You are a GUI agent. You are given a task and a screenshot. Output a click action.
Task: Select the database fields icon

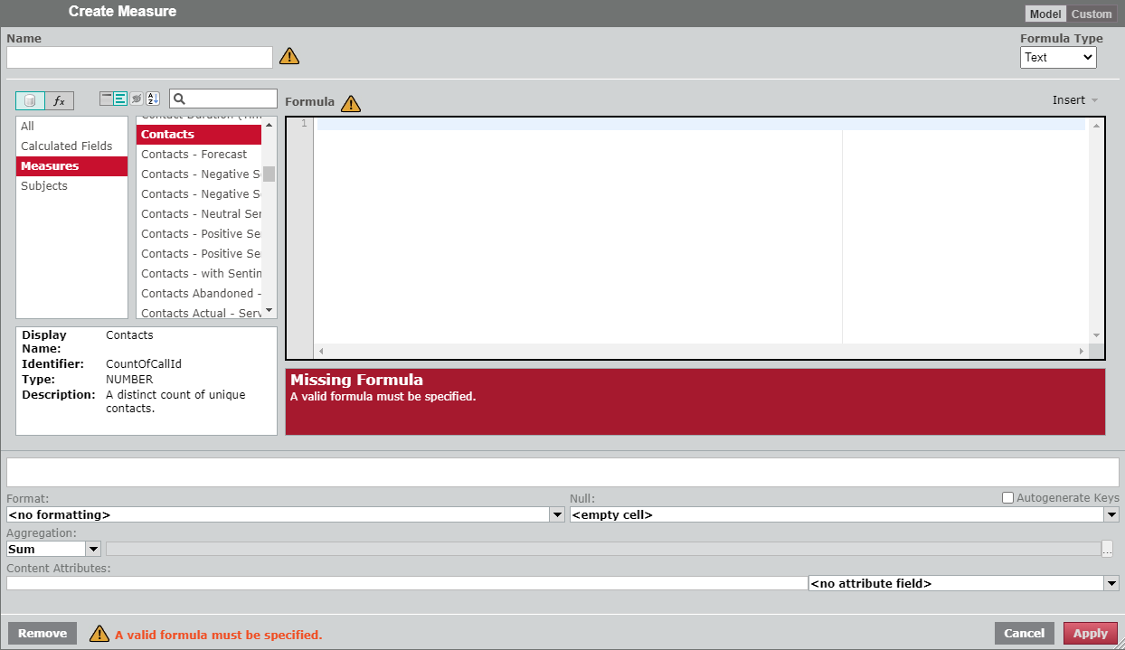[30, 100]
